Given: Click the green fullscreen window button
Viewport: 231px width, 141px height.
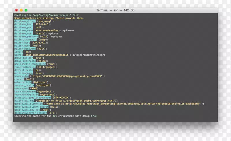Looking at the screenshot, I should 26,10.
